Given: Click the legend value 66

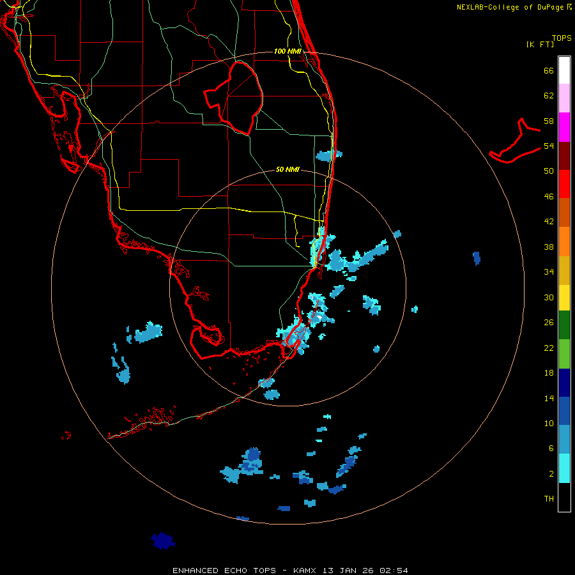Looking at the screenshot, I should tap(549, 70).
